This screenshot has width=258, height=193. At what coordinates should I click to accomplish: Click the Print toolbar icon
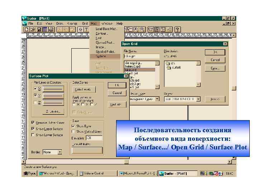pos(51,30)
